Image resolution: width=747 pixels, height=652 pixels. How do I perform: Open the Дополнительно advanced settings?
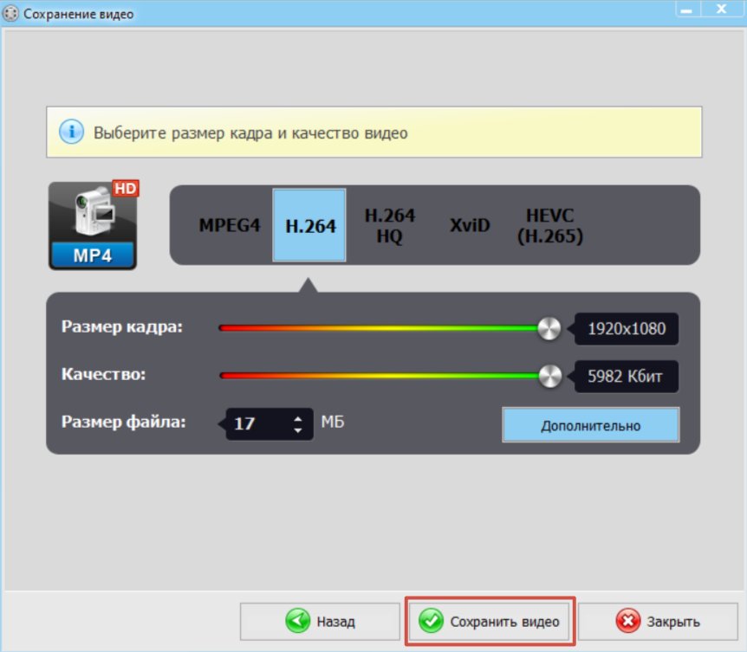[x=590, y=425]
